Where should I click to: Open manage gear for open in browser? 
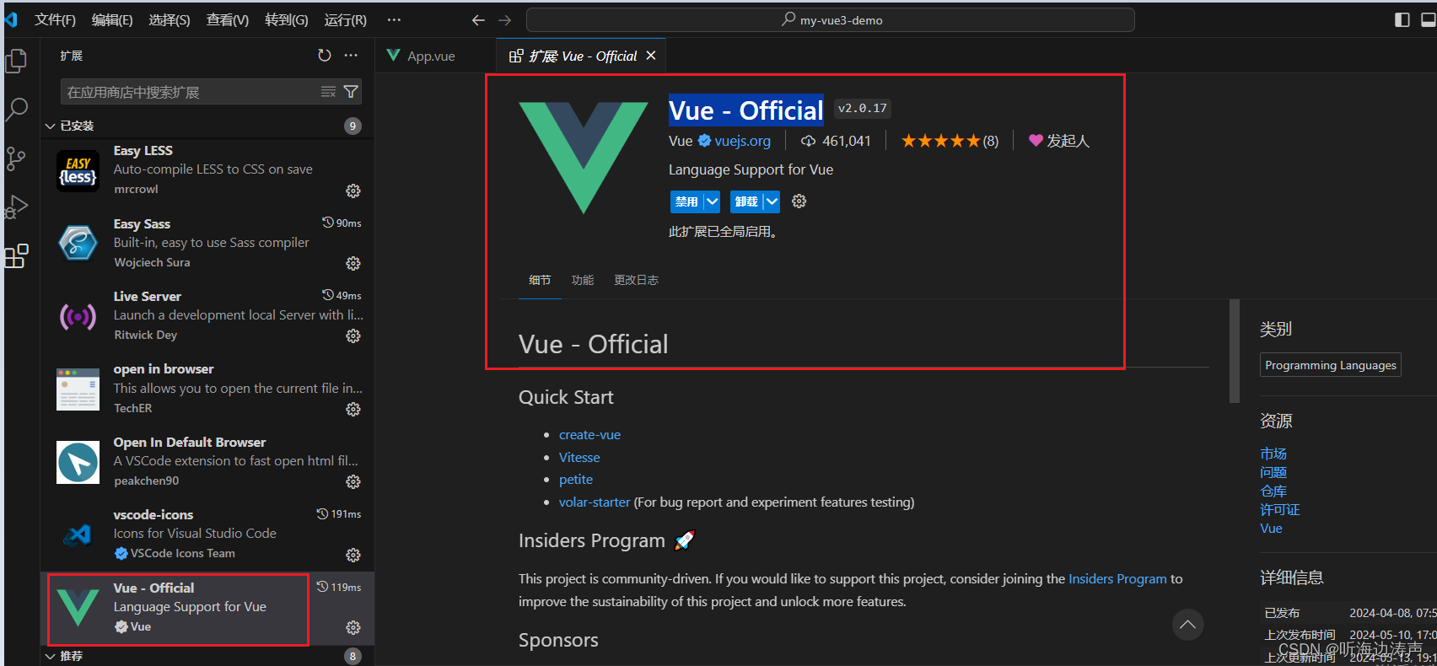[353, 409]
